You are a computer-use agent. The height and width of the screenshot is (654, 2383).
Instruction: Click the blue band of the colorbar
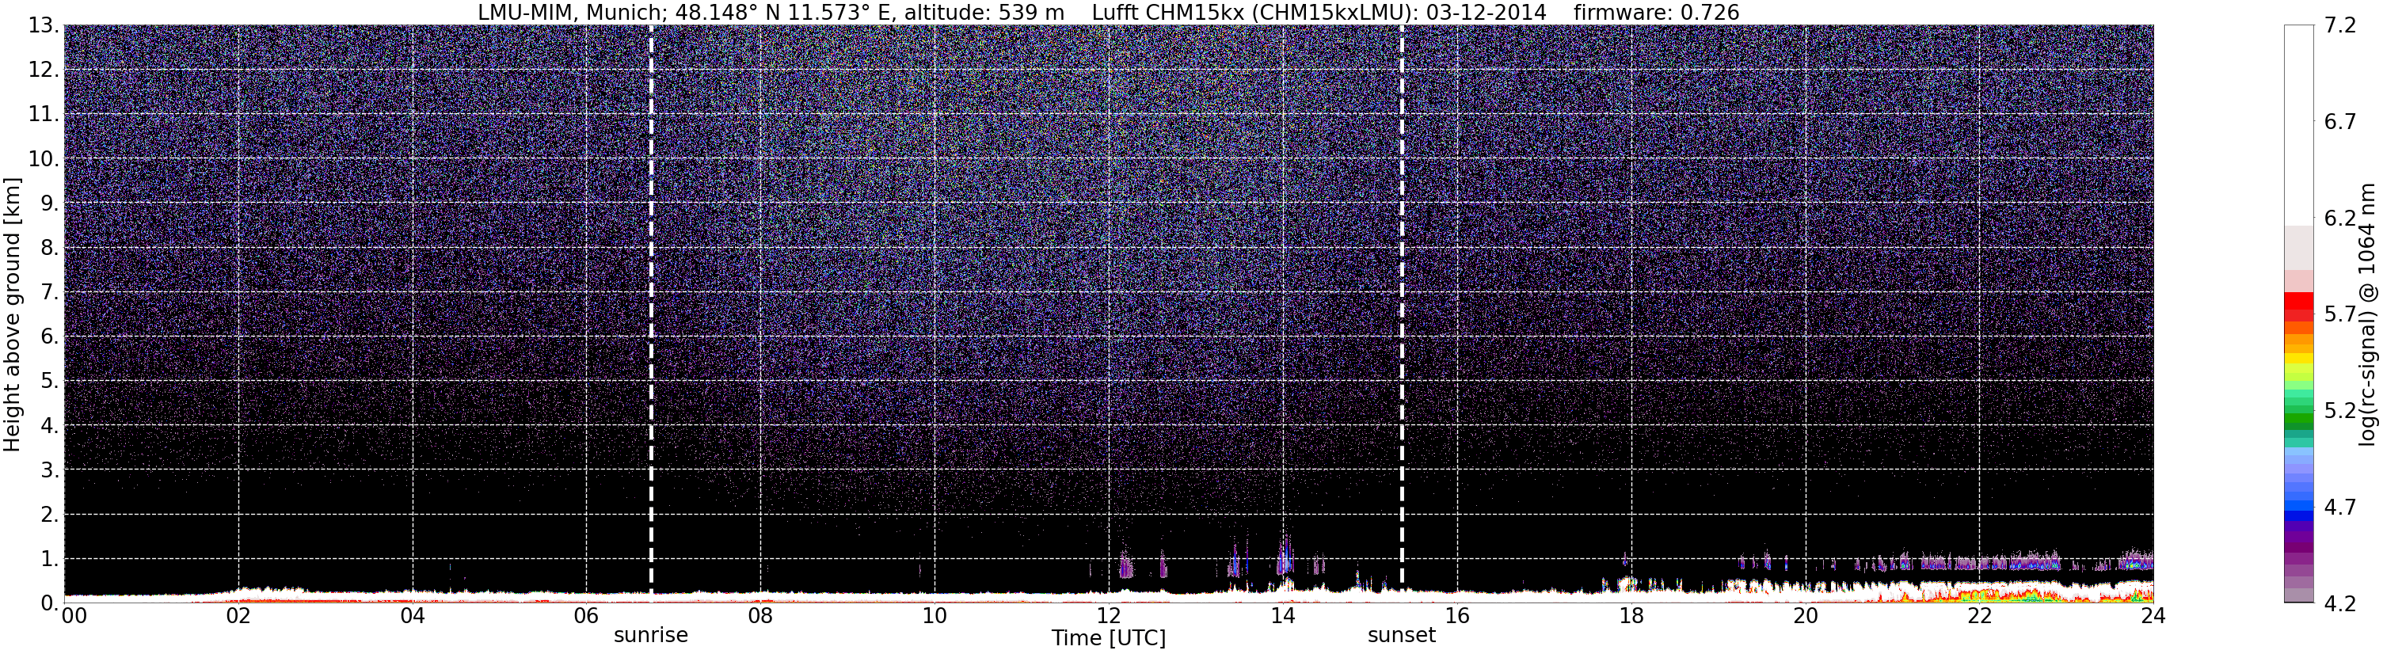2298,509
